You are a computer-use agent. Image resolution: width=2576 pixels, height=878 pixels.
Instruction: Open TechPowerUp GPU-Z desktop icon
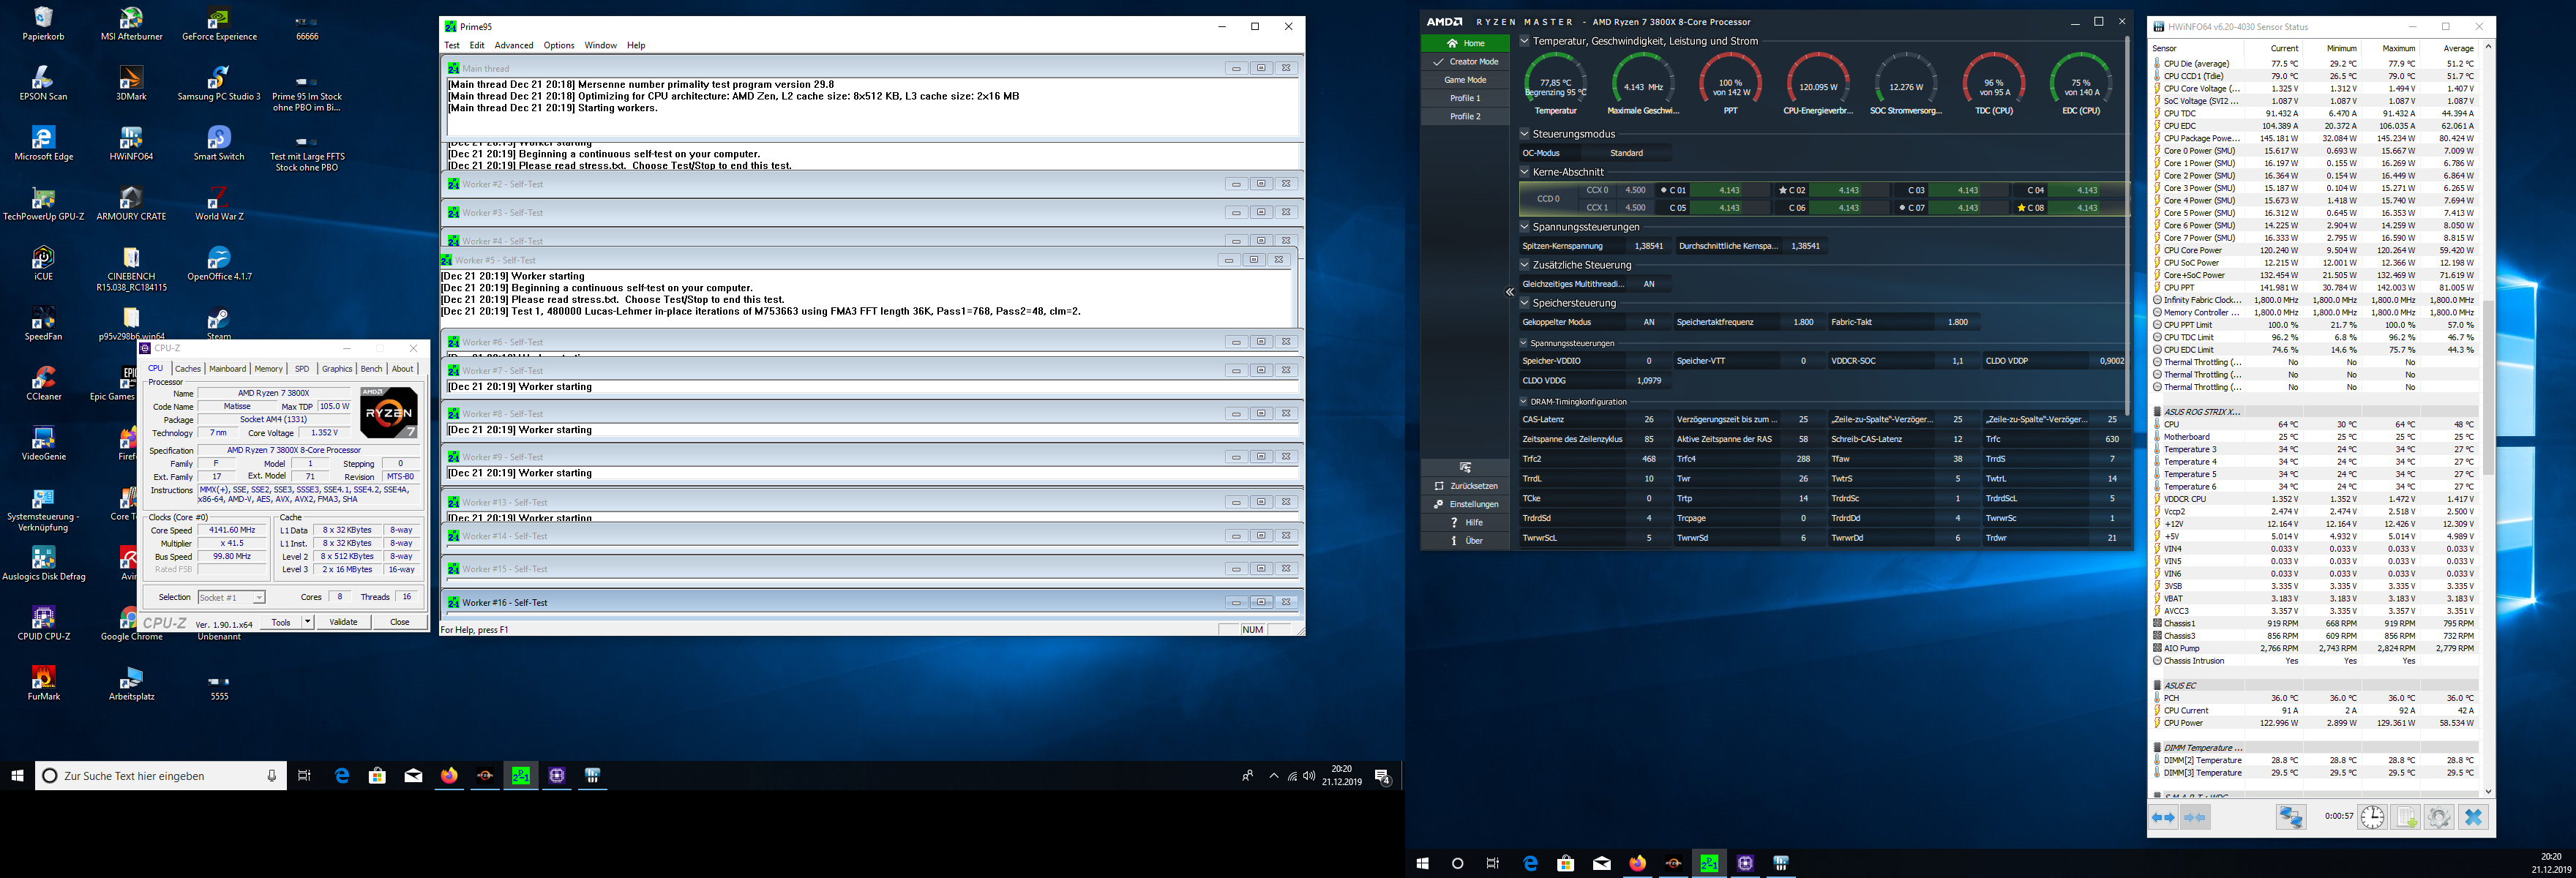pyautogui.click(x=43, y=204)
